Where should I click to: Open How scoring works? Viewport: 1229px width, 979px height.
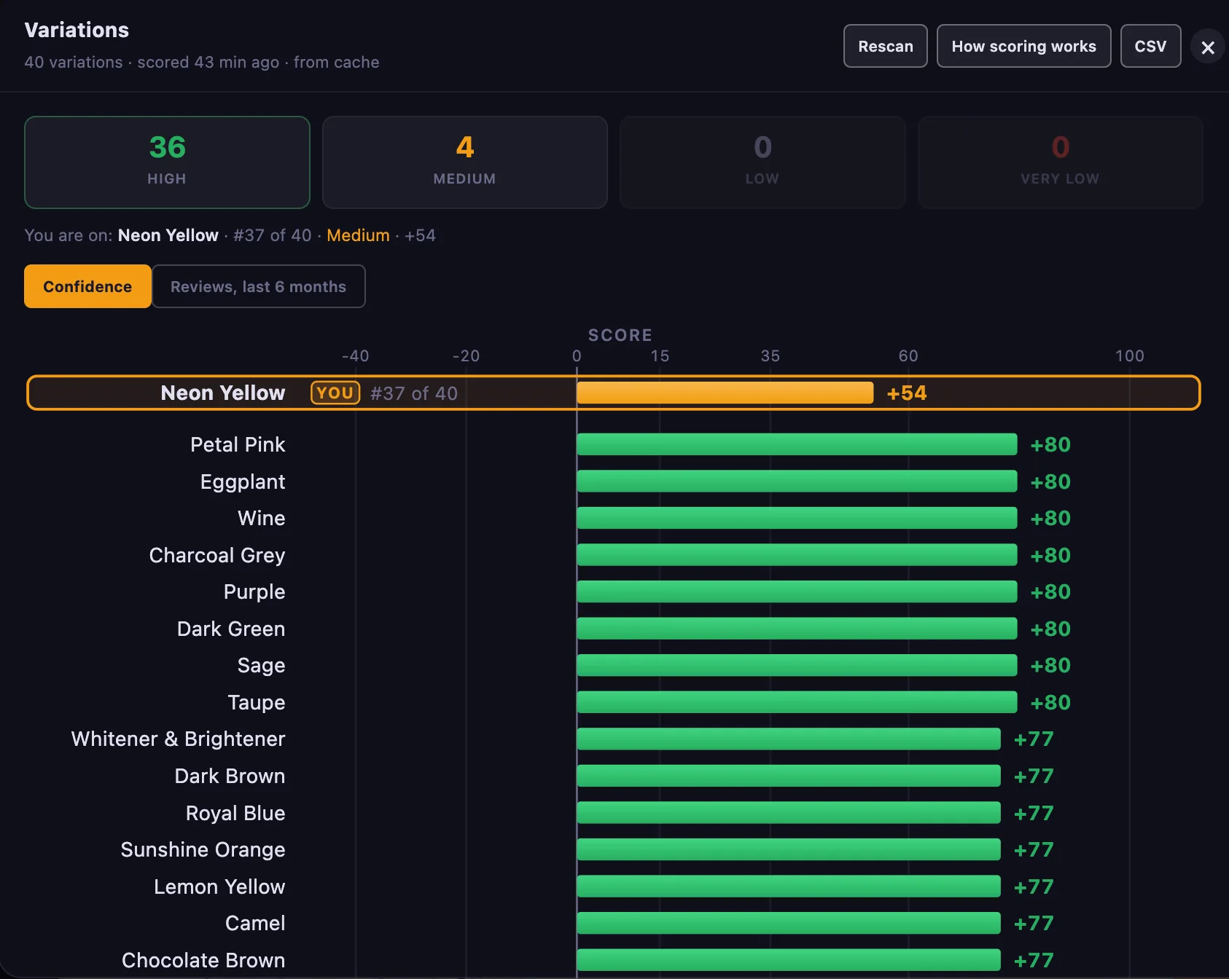click(1023, 46)
